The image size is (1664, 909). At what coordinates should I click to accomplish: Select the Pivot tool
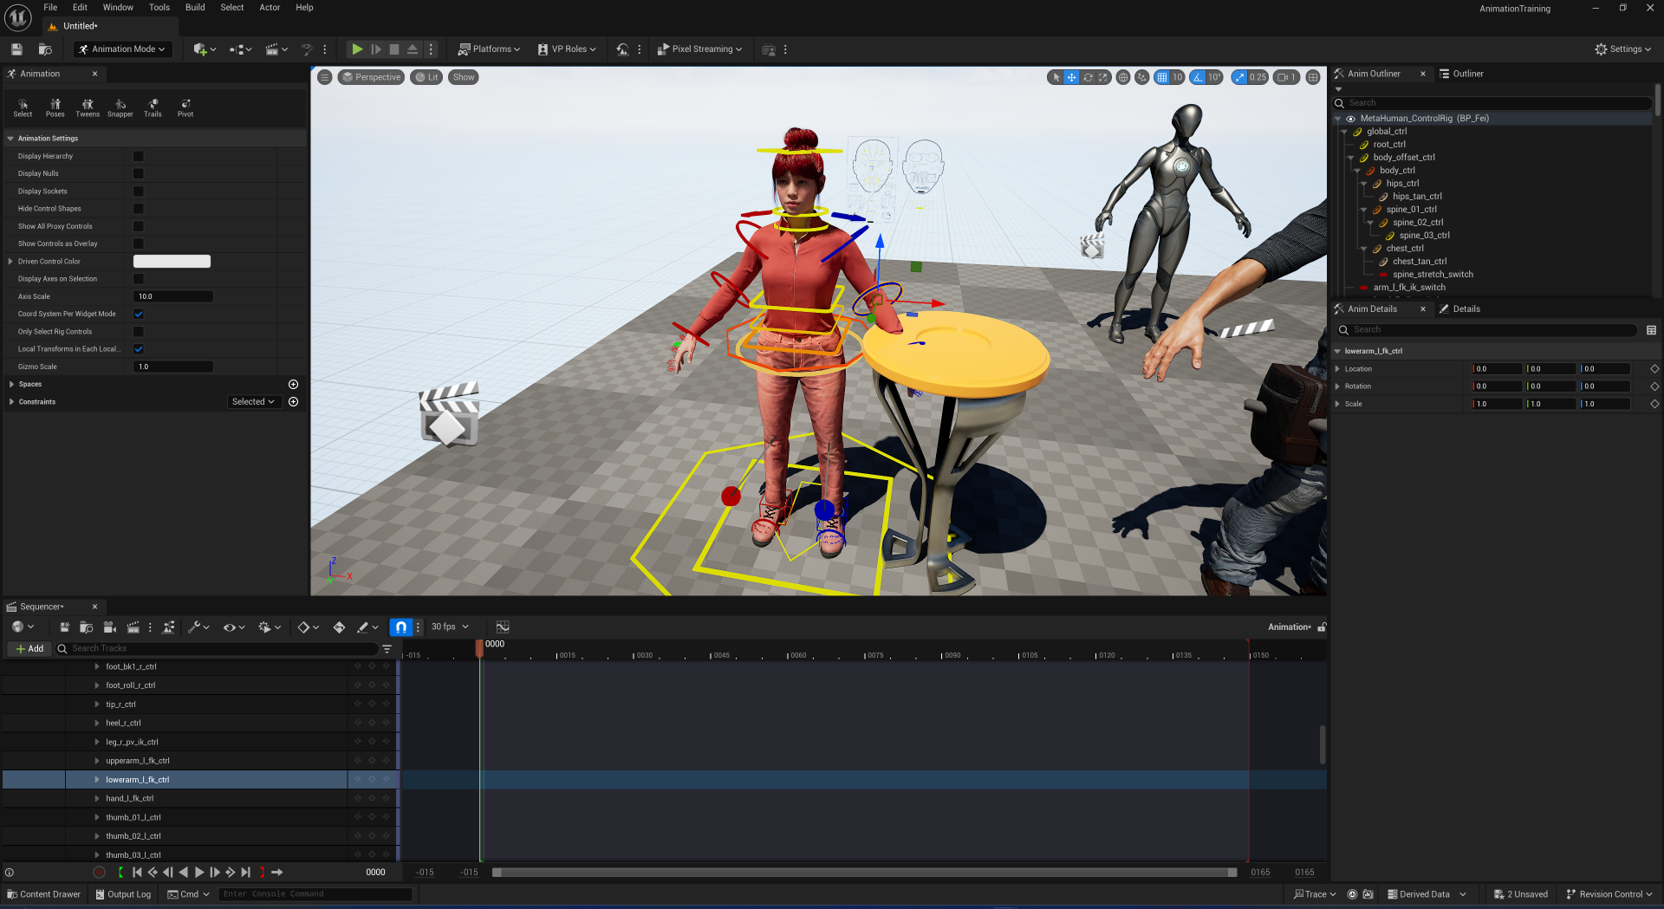click(185, 107)
